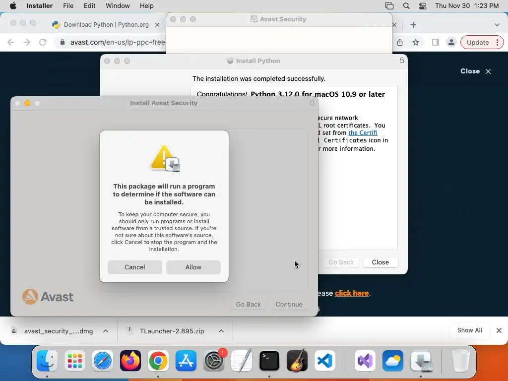Viewport: 508px width, 381px height.
Task: Go back in Chrome browser
Action: coord(11,43)
